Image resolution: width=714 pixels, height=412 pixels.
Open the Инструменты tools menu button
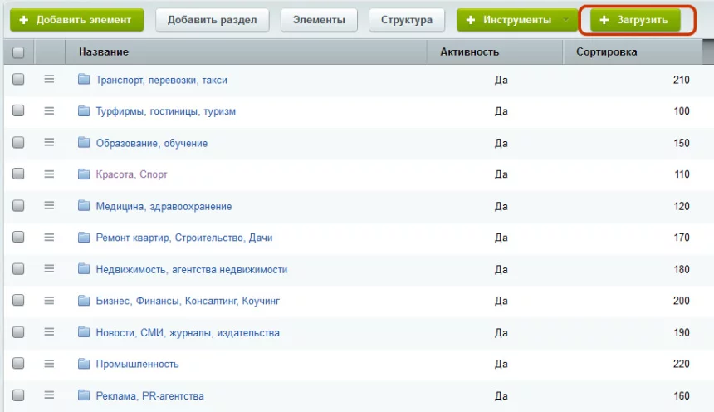point(508,20)
